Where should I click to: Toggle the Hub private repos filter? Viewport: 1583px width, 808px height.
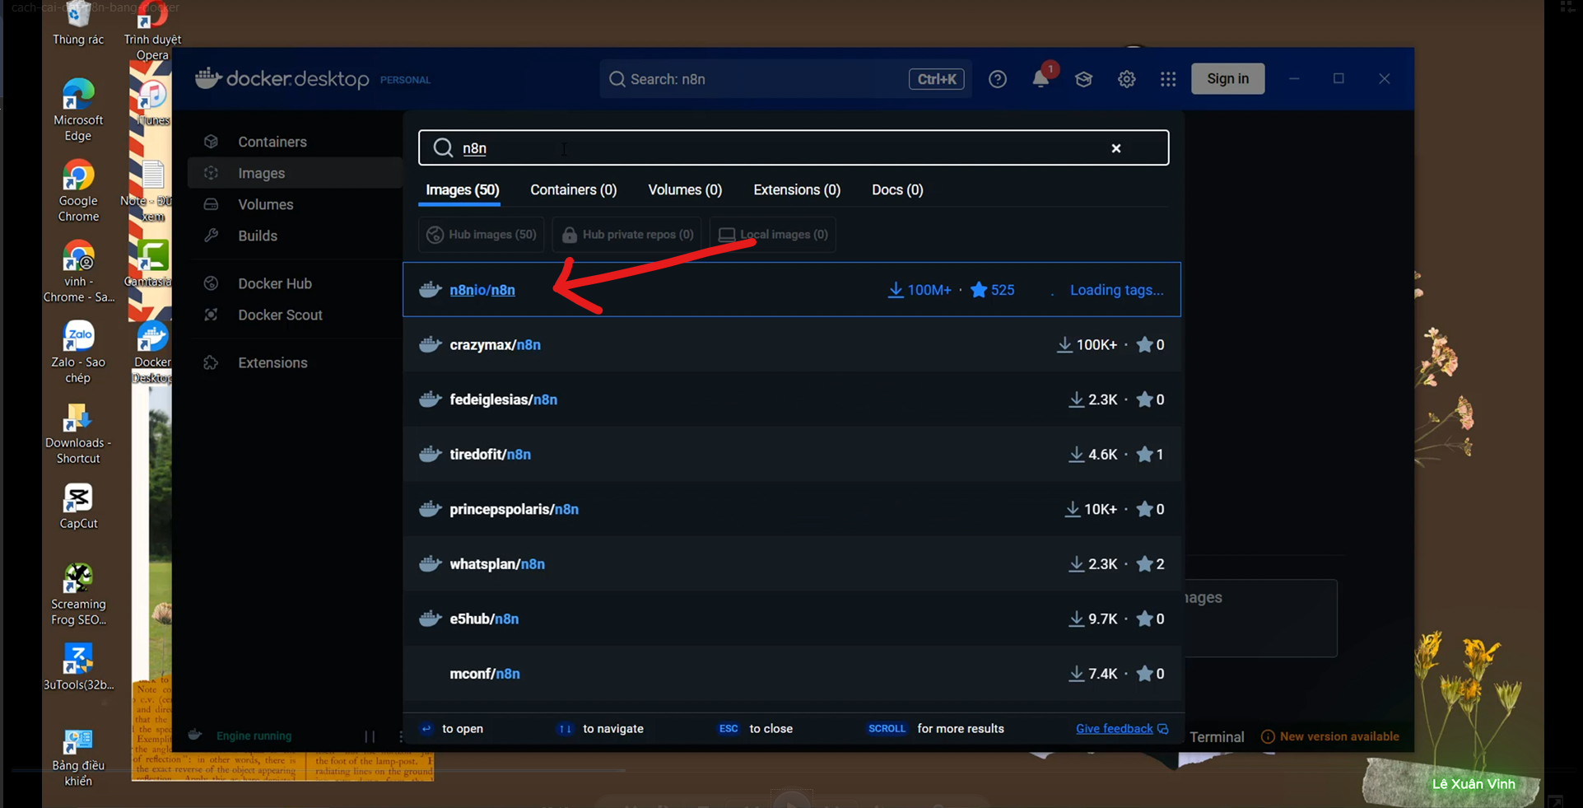[x=626, y=235]
